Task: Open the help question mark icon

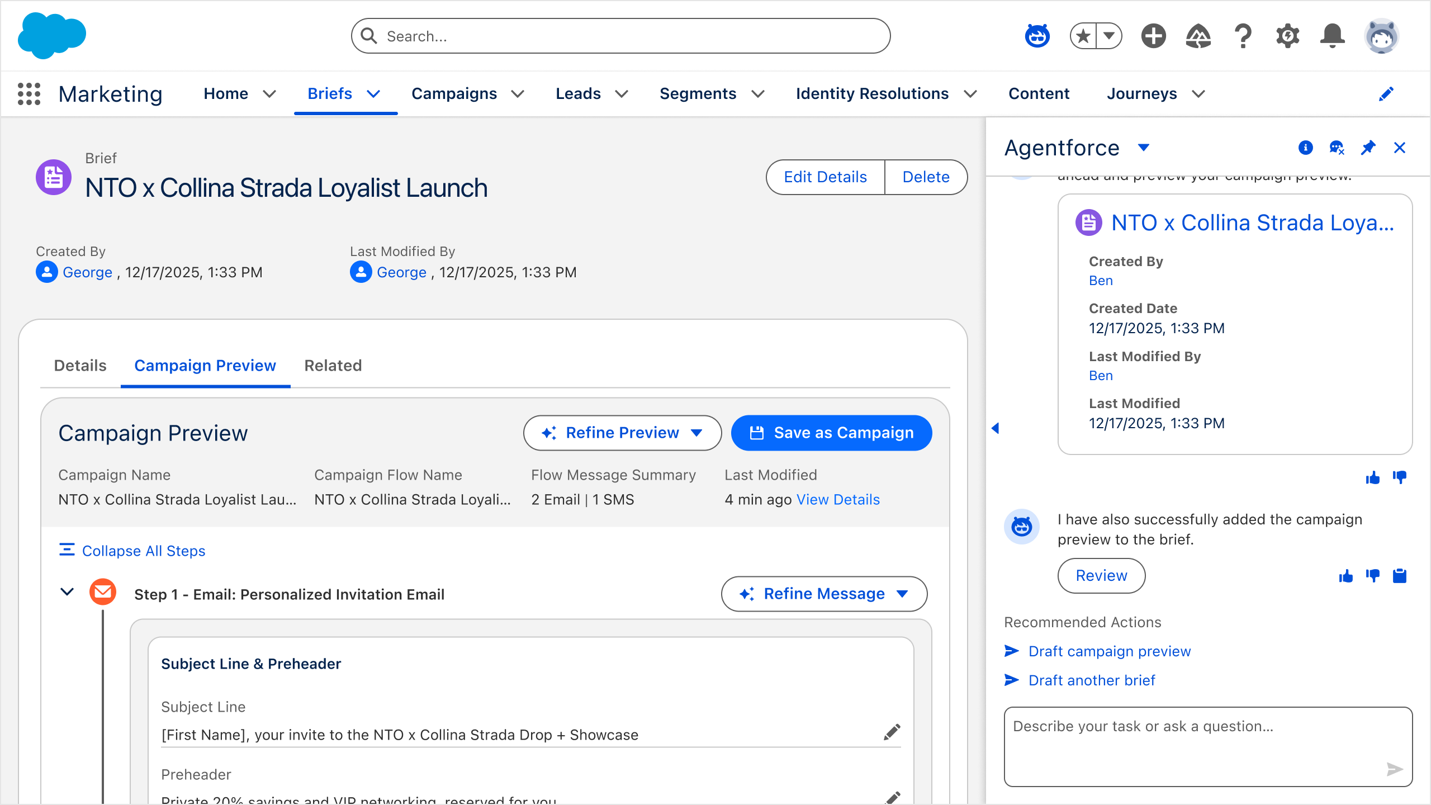Action: [1243, 36]
